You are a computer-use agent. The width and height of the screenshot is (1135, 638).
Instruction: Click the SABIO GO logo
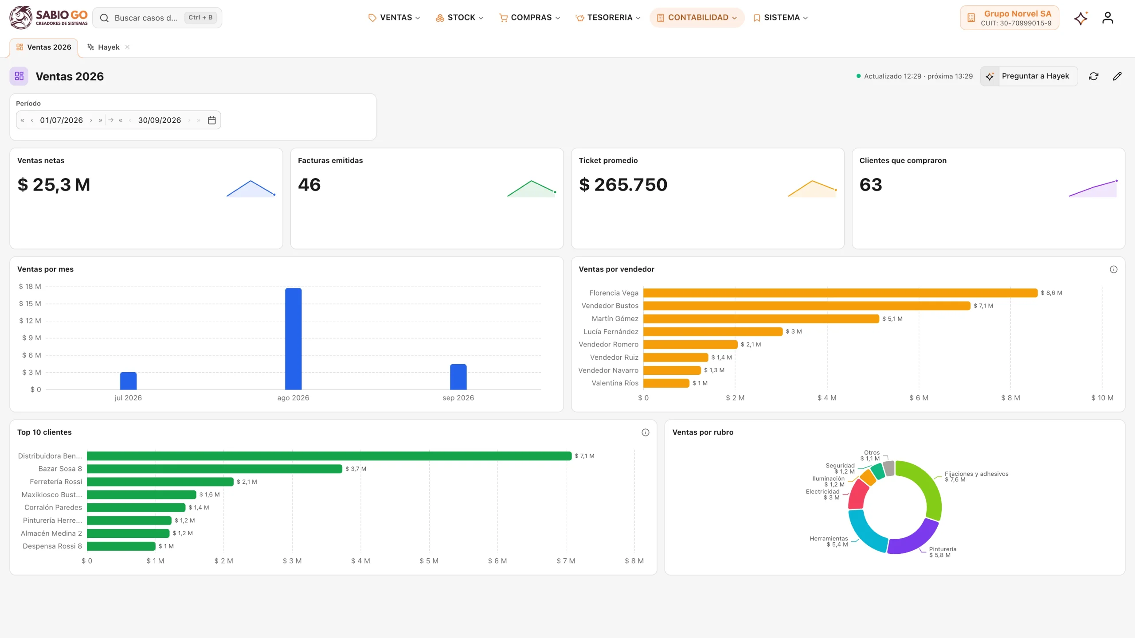[x=48, y=18]
